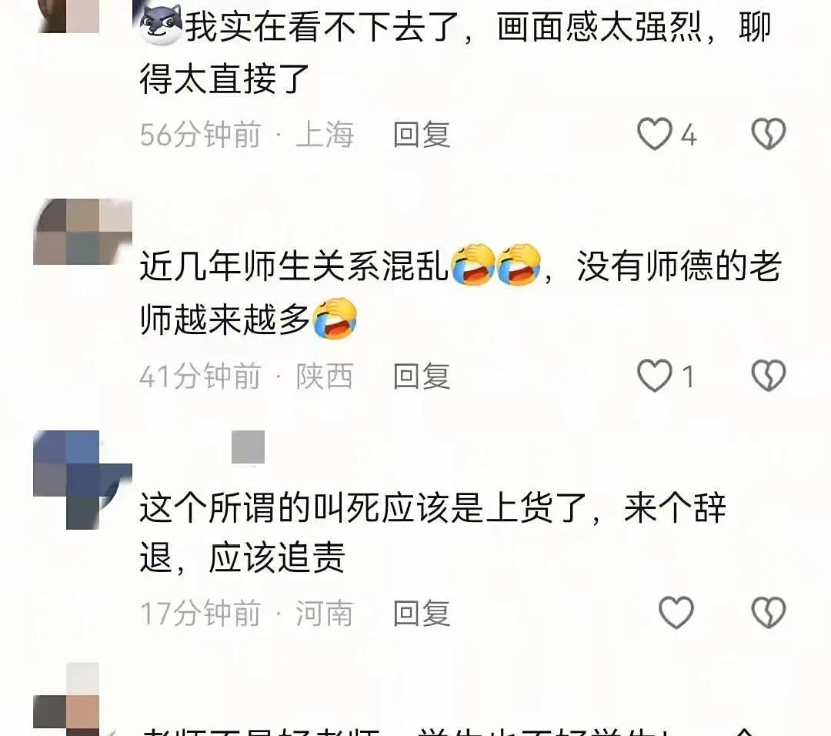Reply to the comment from 上海
The width and height of the screenshot is (831, 736).
point(422,134)
